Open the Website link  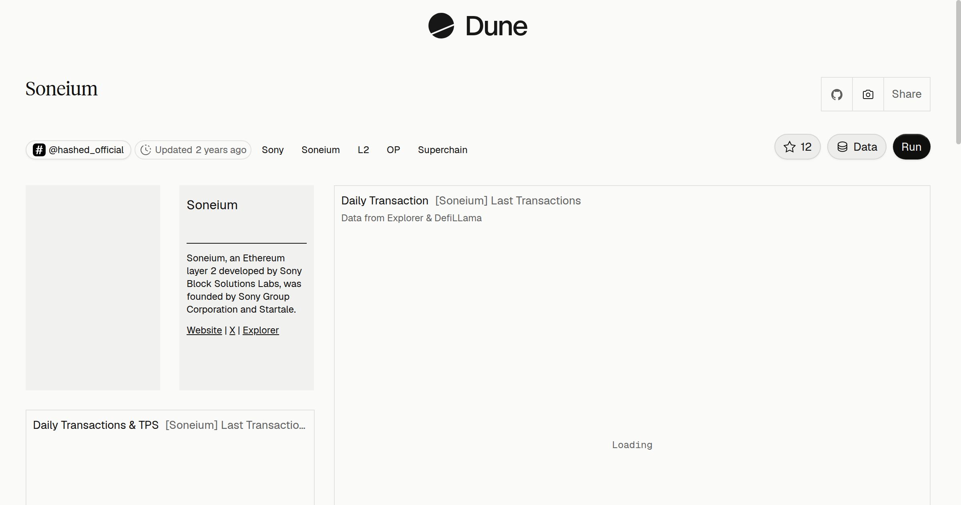tap(204, 330)
